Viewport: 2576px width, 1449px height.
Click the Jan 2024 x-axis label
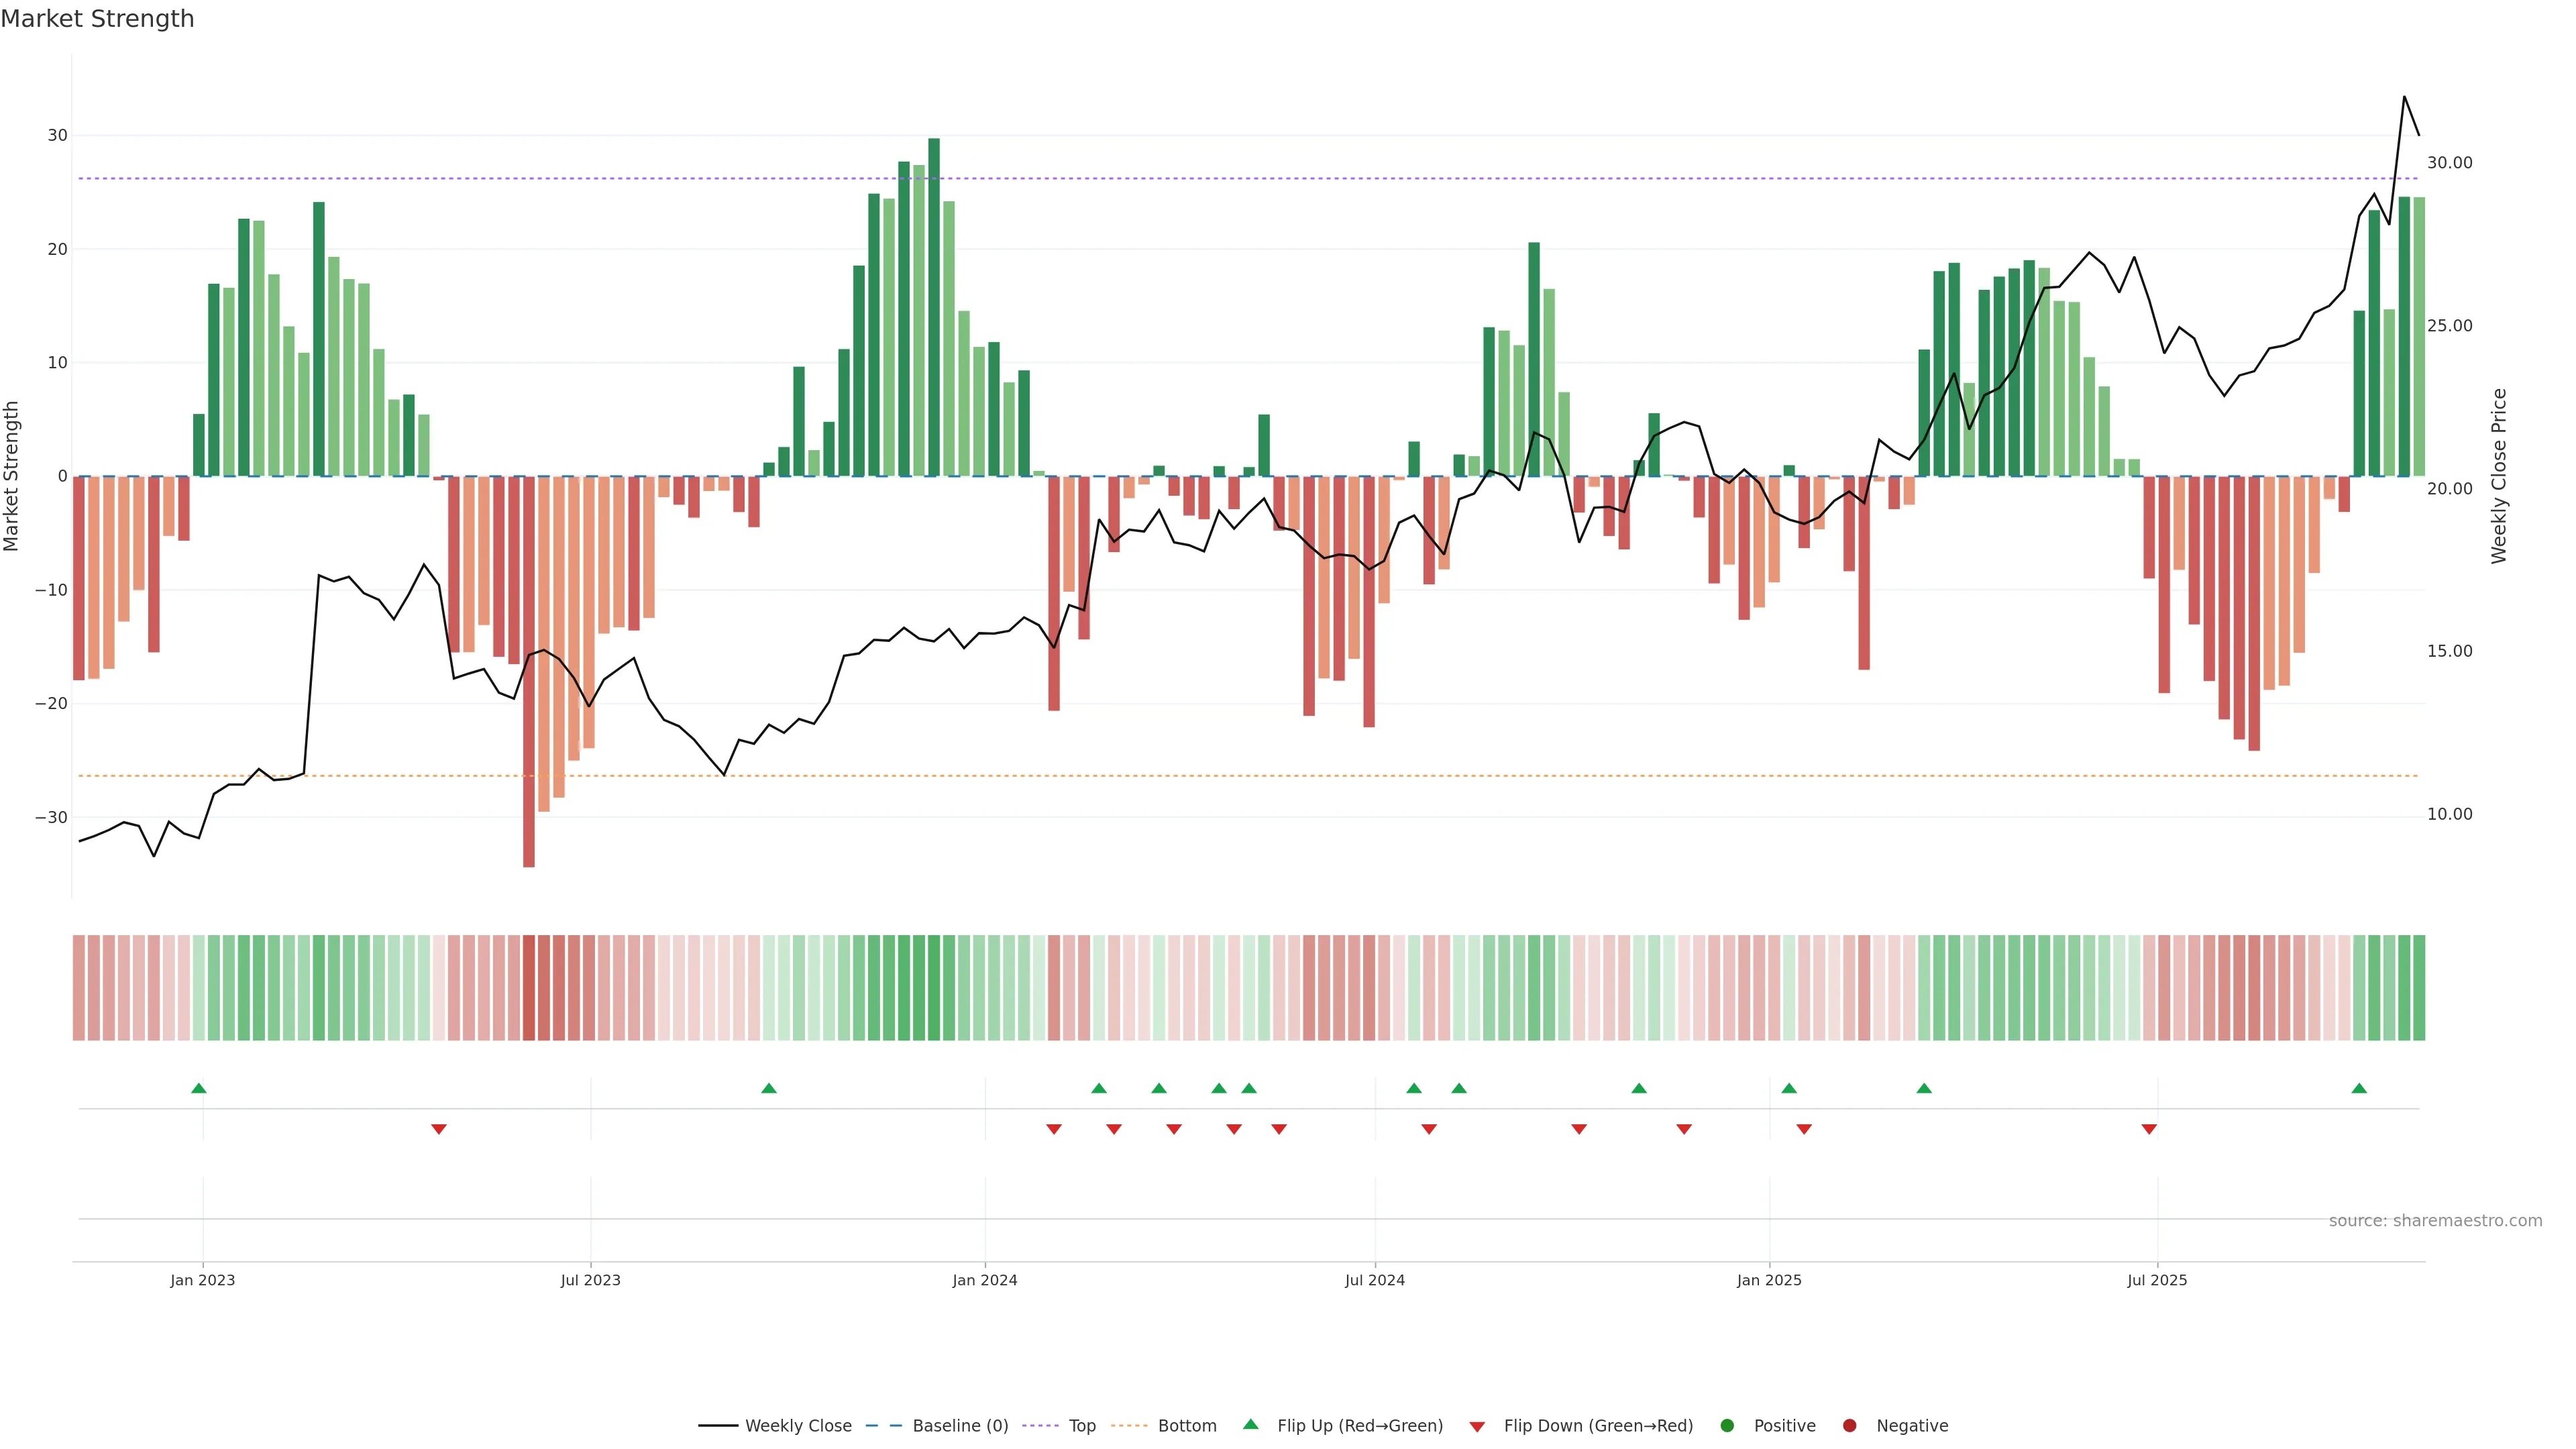[x=985, y=1280]
